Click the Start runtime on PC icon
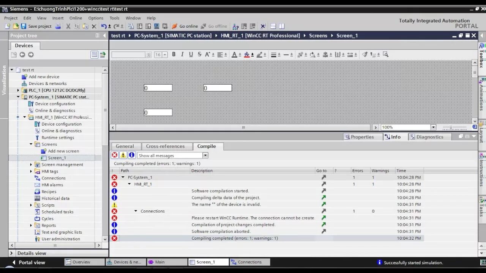The image size is (486, 273). (165, 26)
